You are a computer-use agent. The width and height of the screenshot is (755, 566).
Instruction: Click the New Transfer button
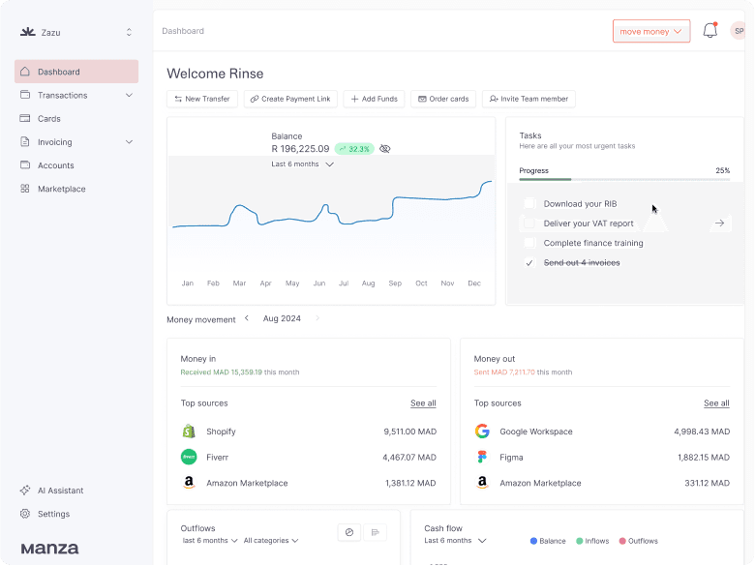tap(202, 99)
